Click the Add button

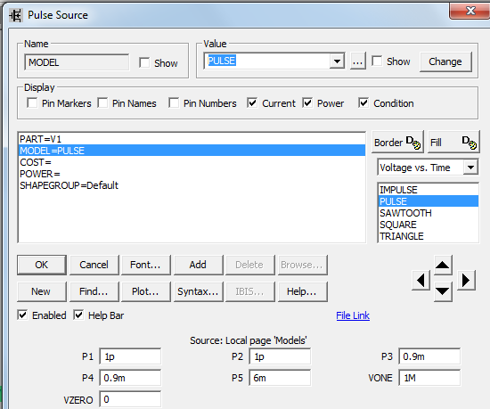pyautogui.click(x=198, y=265)
